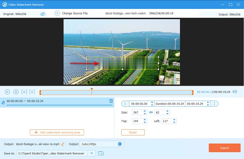Open the save folder icon
The image size is (244, 159).
pos(101,153)
